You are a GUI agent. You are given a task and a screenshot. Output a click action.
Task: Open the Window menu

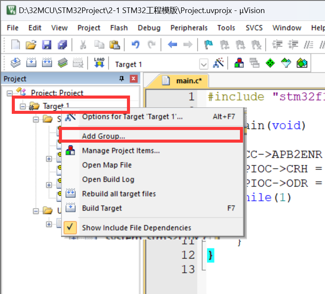(287, 28)
